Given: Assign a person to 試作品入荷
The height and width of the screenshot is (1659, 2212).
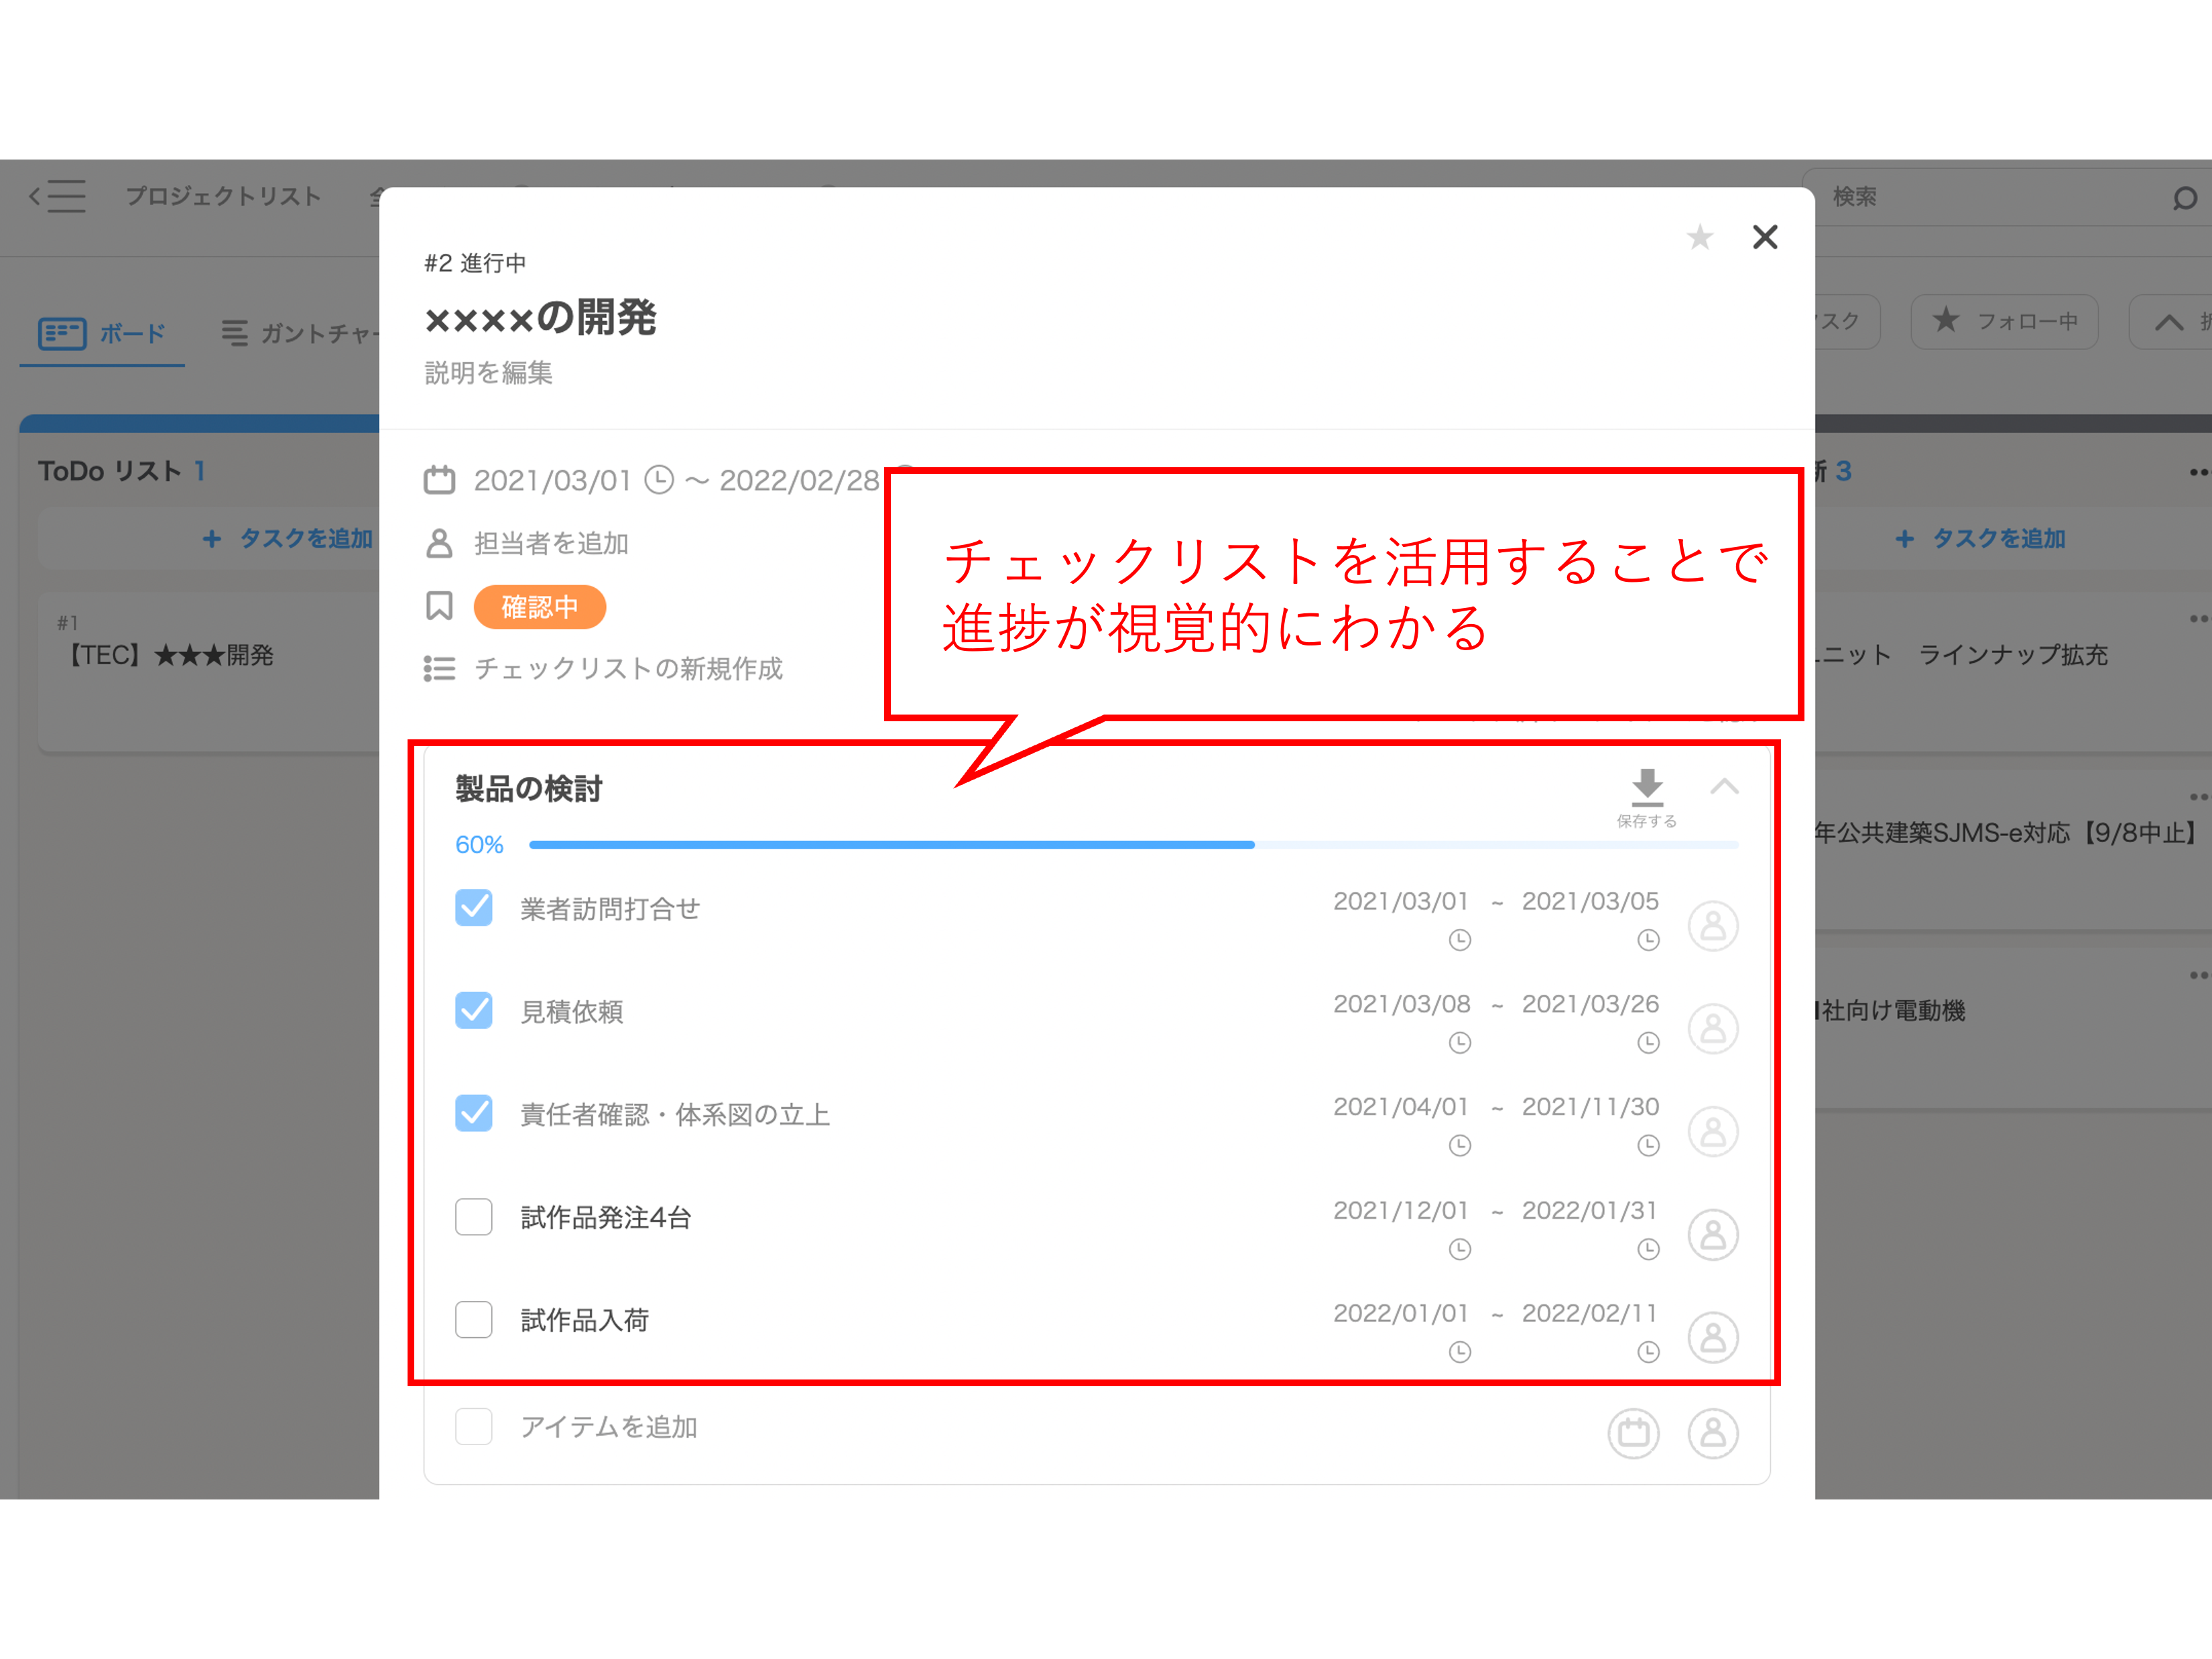Looking at the screenshot, I should pyautogui.click(x=1713, y=1338).
